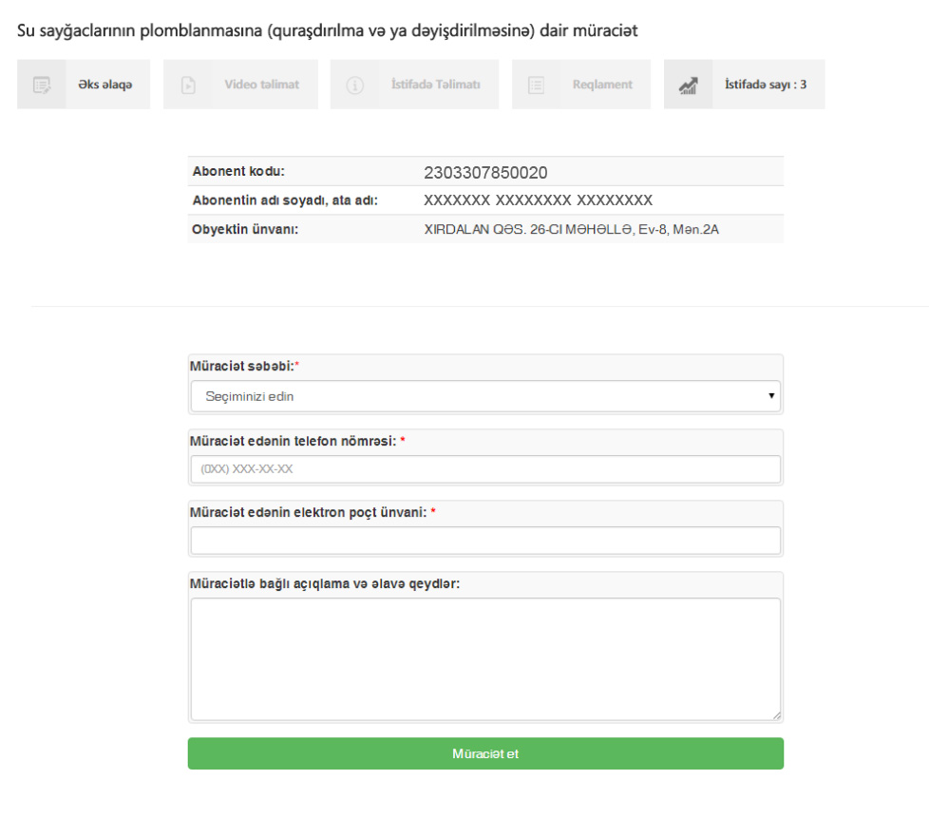The image size is (929, 818).
Task: Open the Video təlimat tab
Action: click(x=240, y=85)
